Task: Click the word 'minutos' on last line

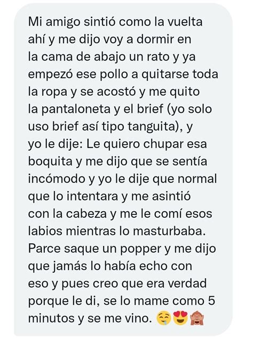Action: 52,319
